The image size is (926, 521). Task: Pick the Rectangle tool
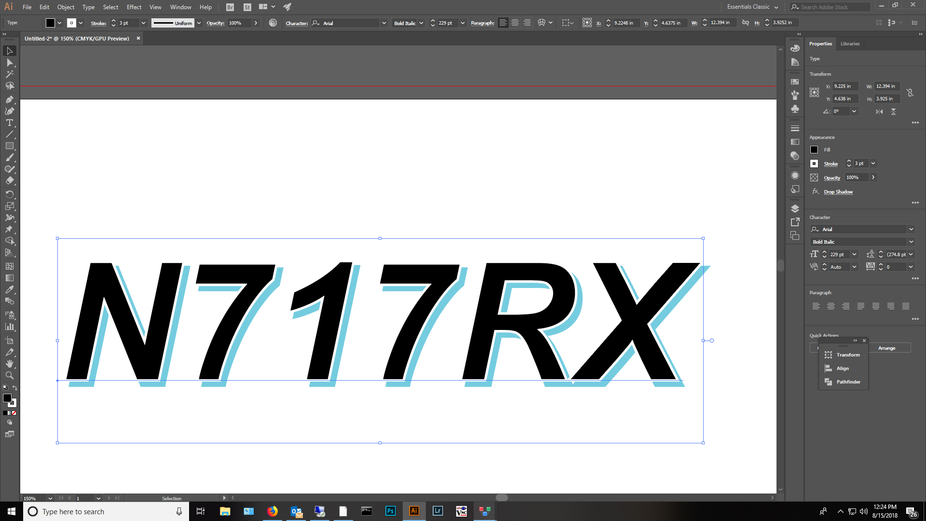[x=9, y=146]
